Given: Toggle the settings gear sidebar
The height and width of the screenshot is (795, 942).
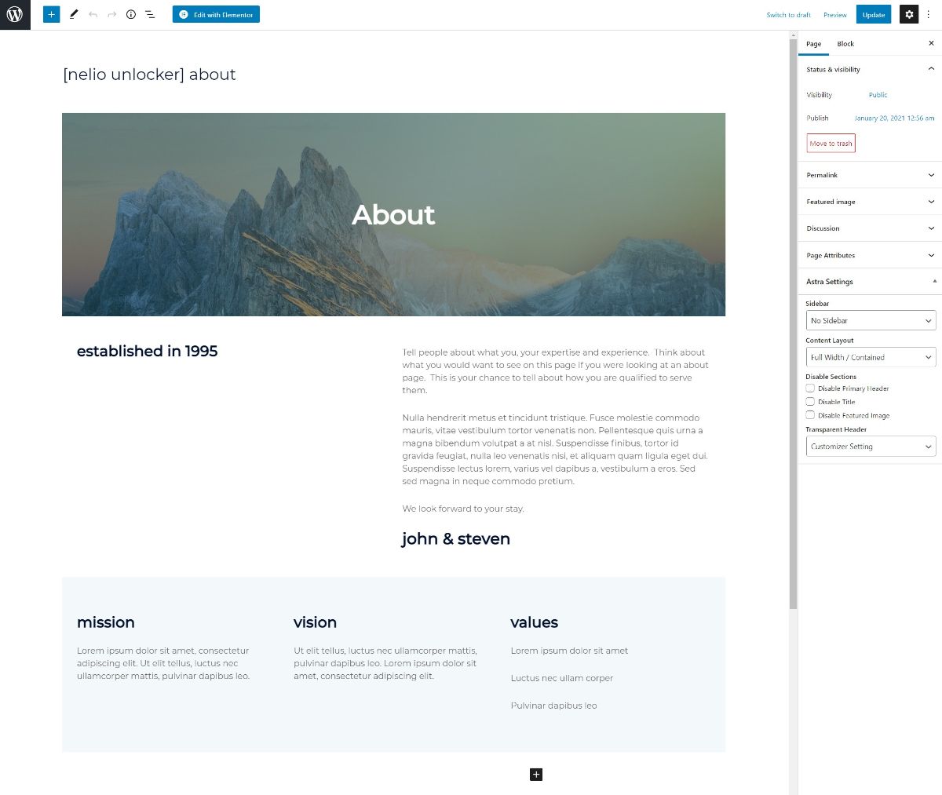Looking at the screenshot, I should (x=909, y=14).
